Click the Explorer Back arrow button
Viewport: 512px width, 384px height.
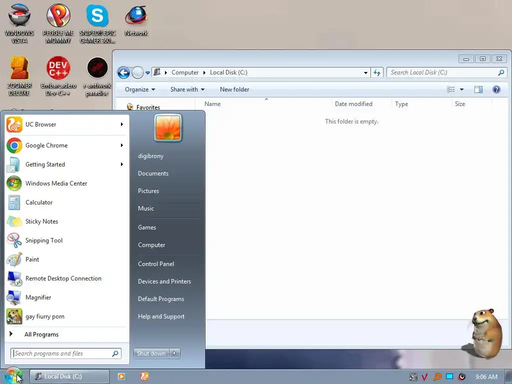click(x=123, y=72)
